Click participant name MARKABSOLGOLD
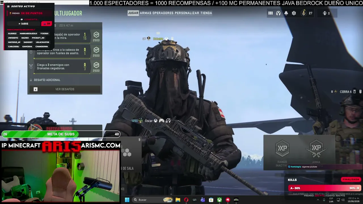Screen dimensions: 363x204 pos(28,33)
